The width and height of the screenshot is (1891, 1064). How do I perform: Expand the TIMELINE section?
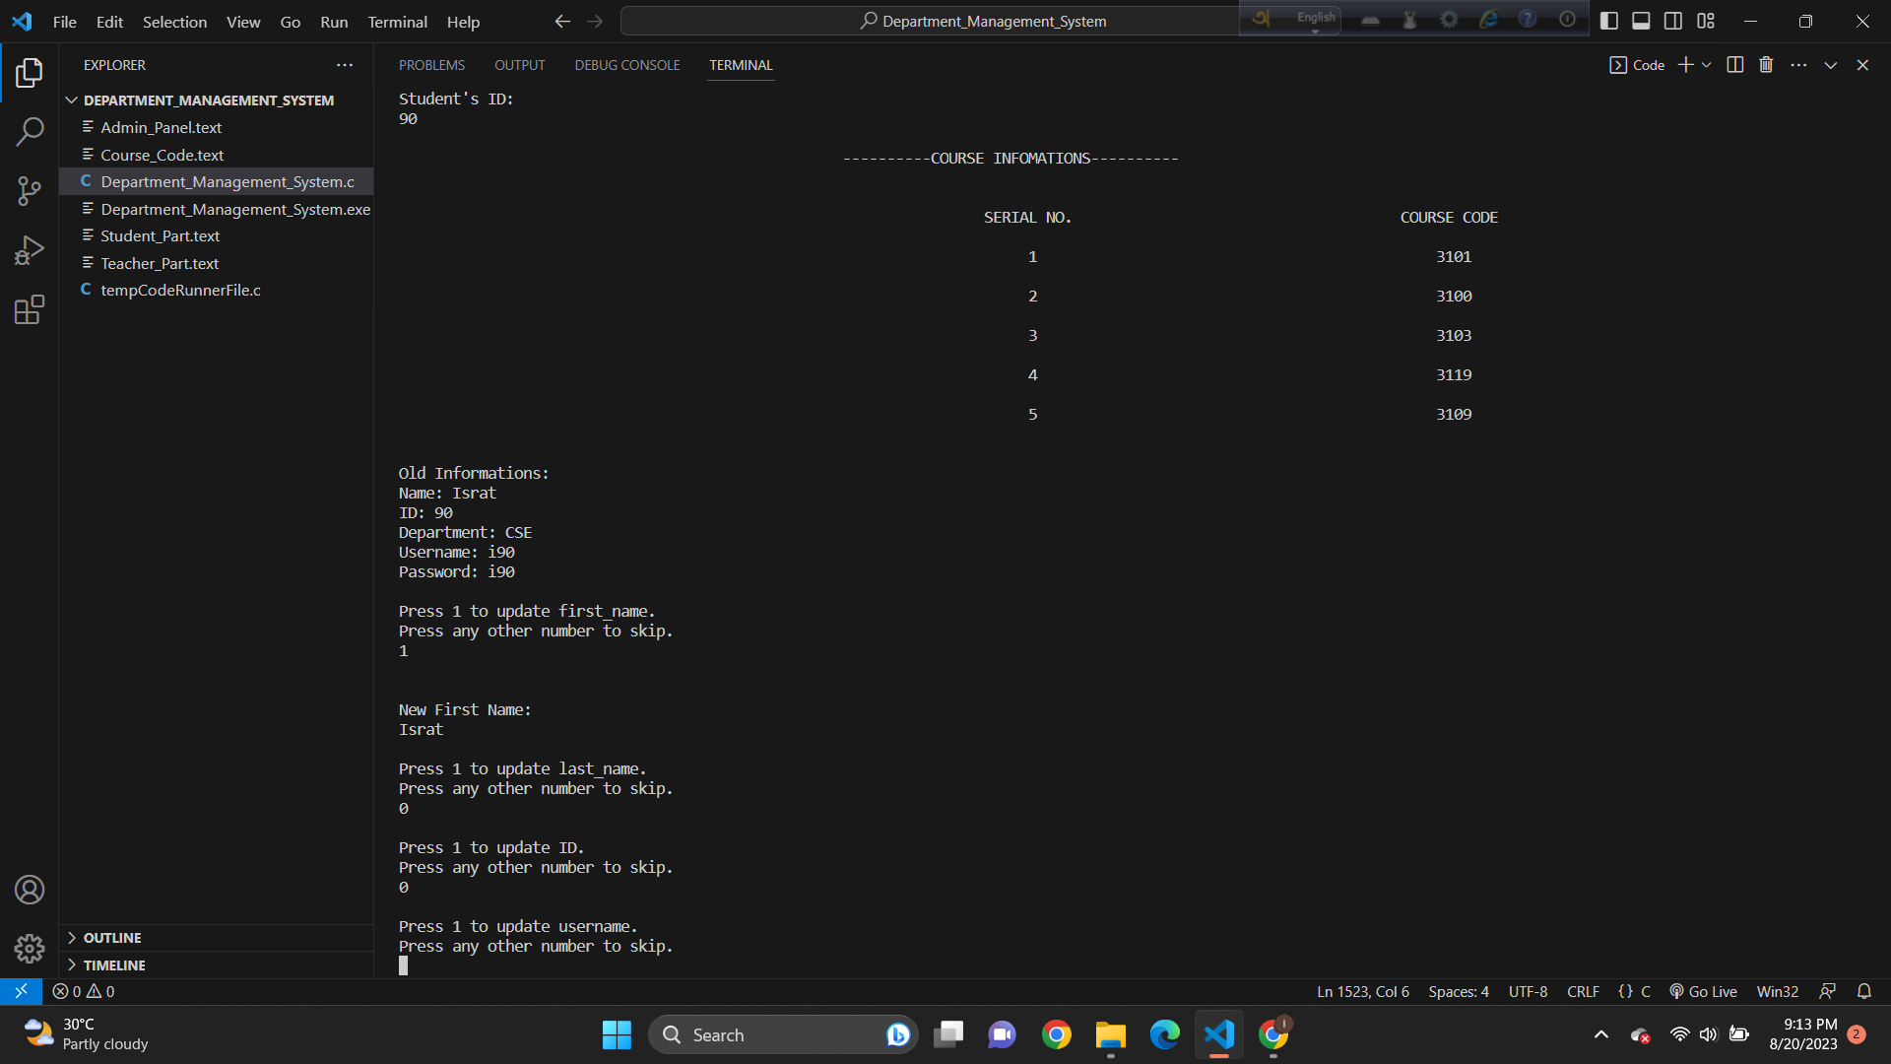pos(111,964)
